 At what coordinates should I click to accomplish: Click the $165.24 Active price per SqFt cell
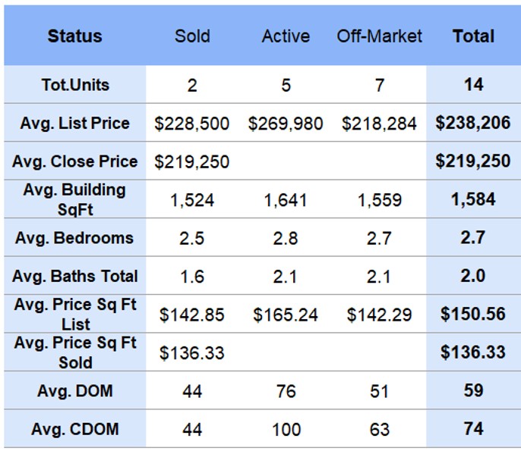[286, 315]
